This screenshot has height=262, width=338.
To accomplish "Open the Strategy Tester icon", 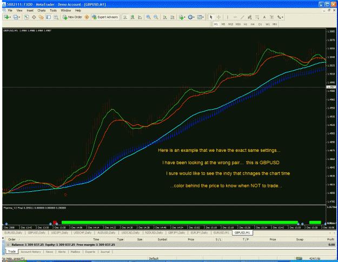I will tap(56, 17).
